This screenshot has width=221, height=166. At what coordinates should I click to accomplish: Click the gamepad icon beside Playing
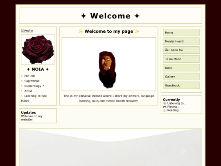pos(165,107)
